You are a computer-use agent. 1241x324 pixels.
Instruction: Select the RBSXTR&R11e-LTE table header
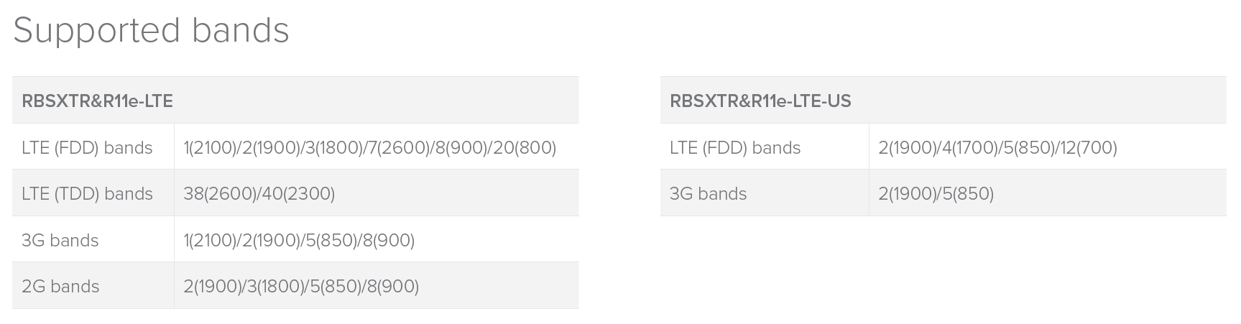97,101
